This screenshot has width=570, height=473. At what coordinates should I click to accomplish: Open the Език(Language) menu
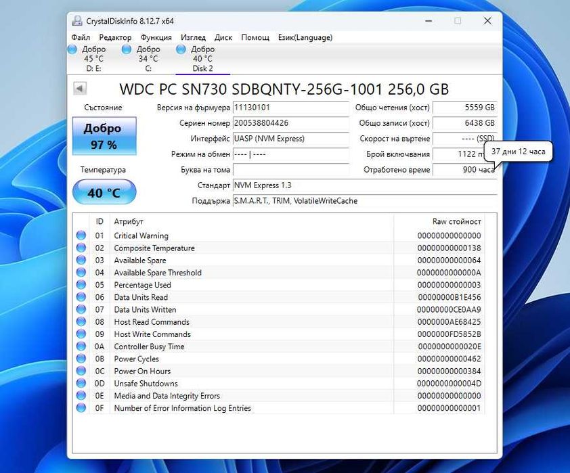(x=305, y=37)
